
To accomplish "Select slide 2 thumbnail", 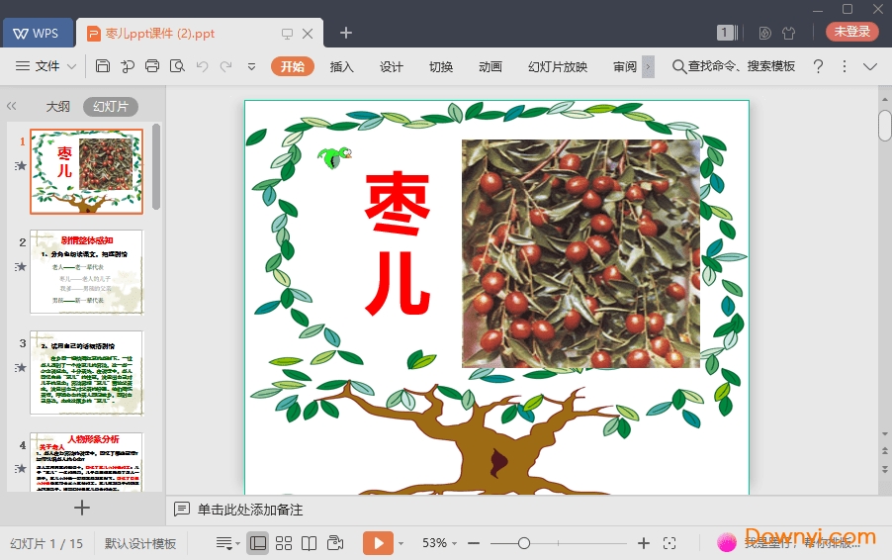I will pyautogui.click(x=86, y=272).
